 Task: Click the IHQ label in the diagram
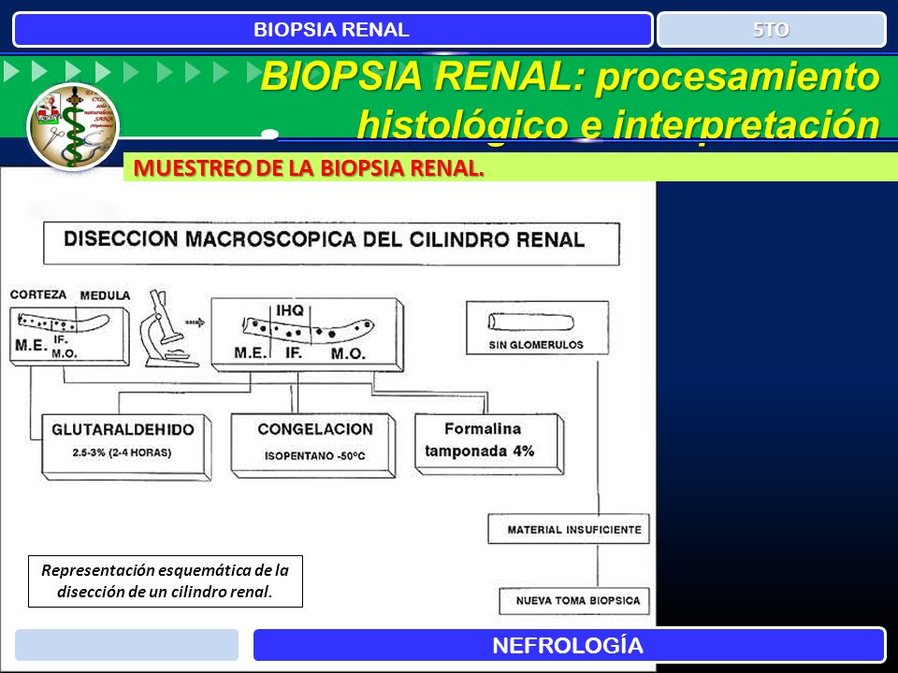(290, 310)
